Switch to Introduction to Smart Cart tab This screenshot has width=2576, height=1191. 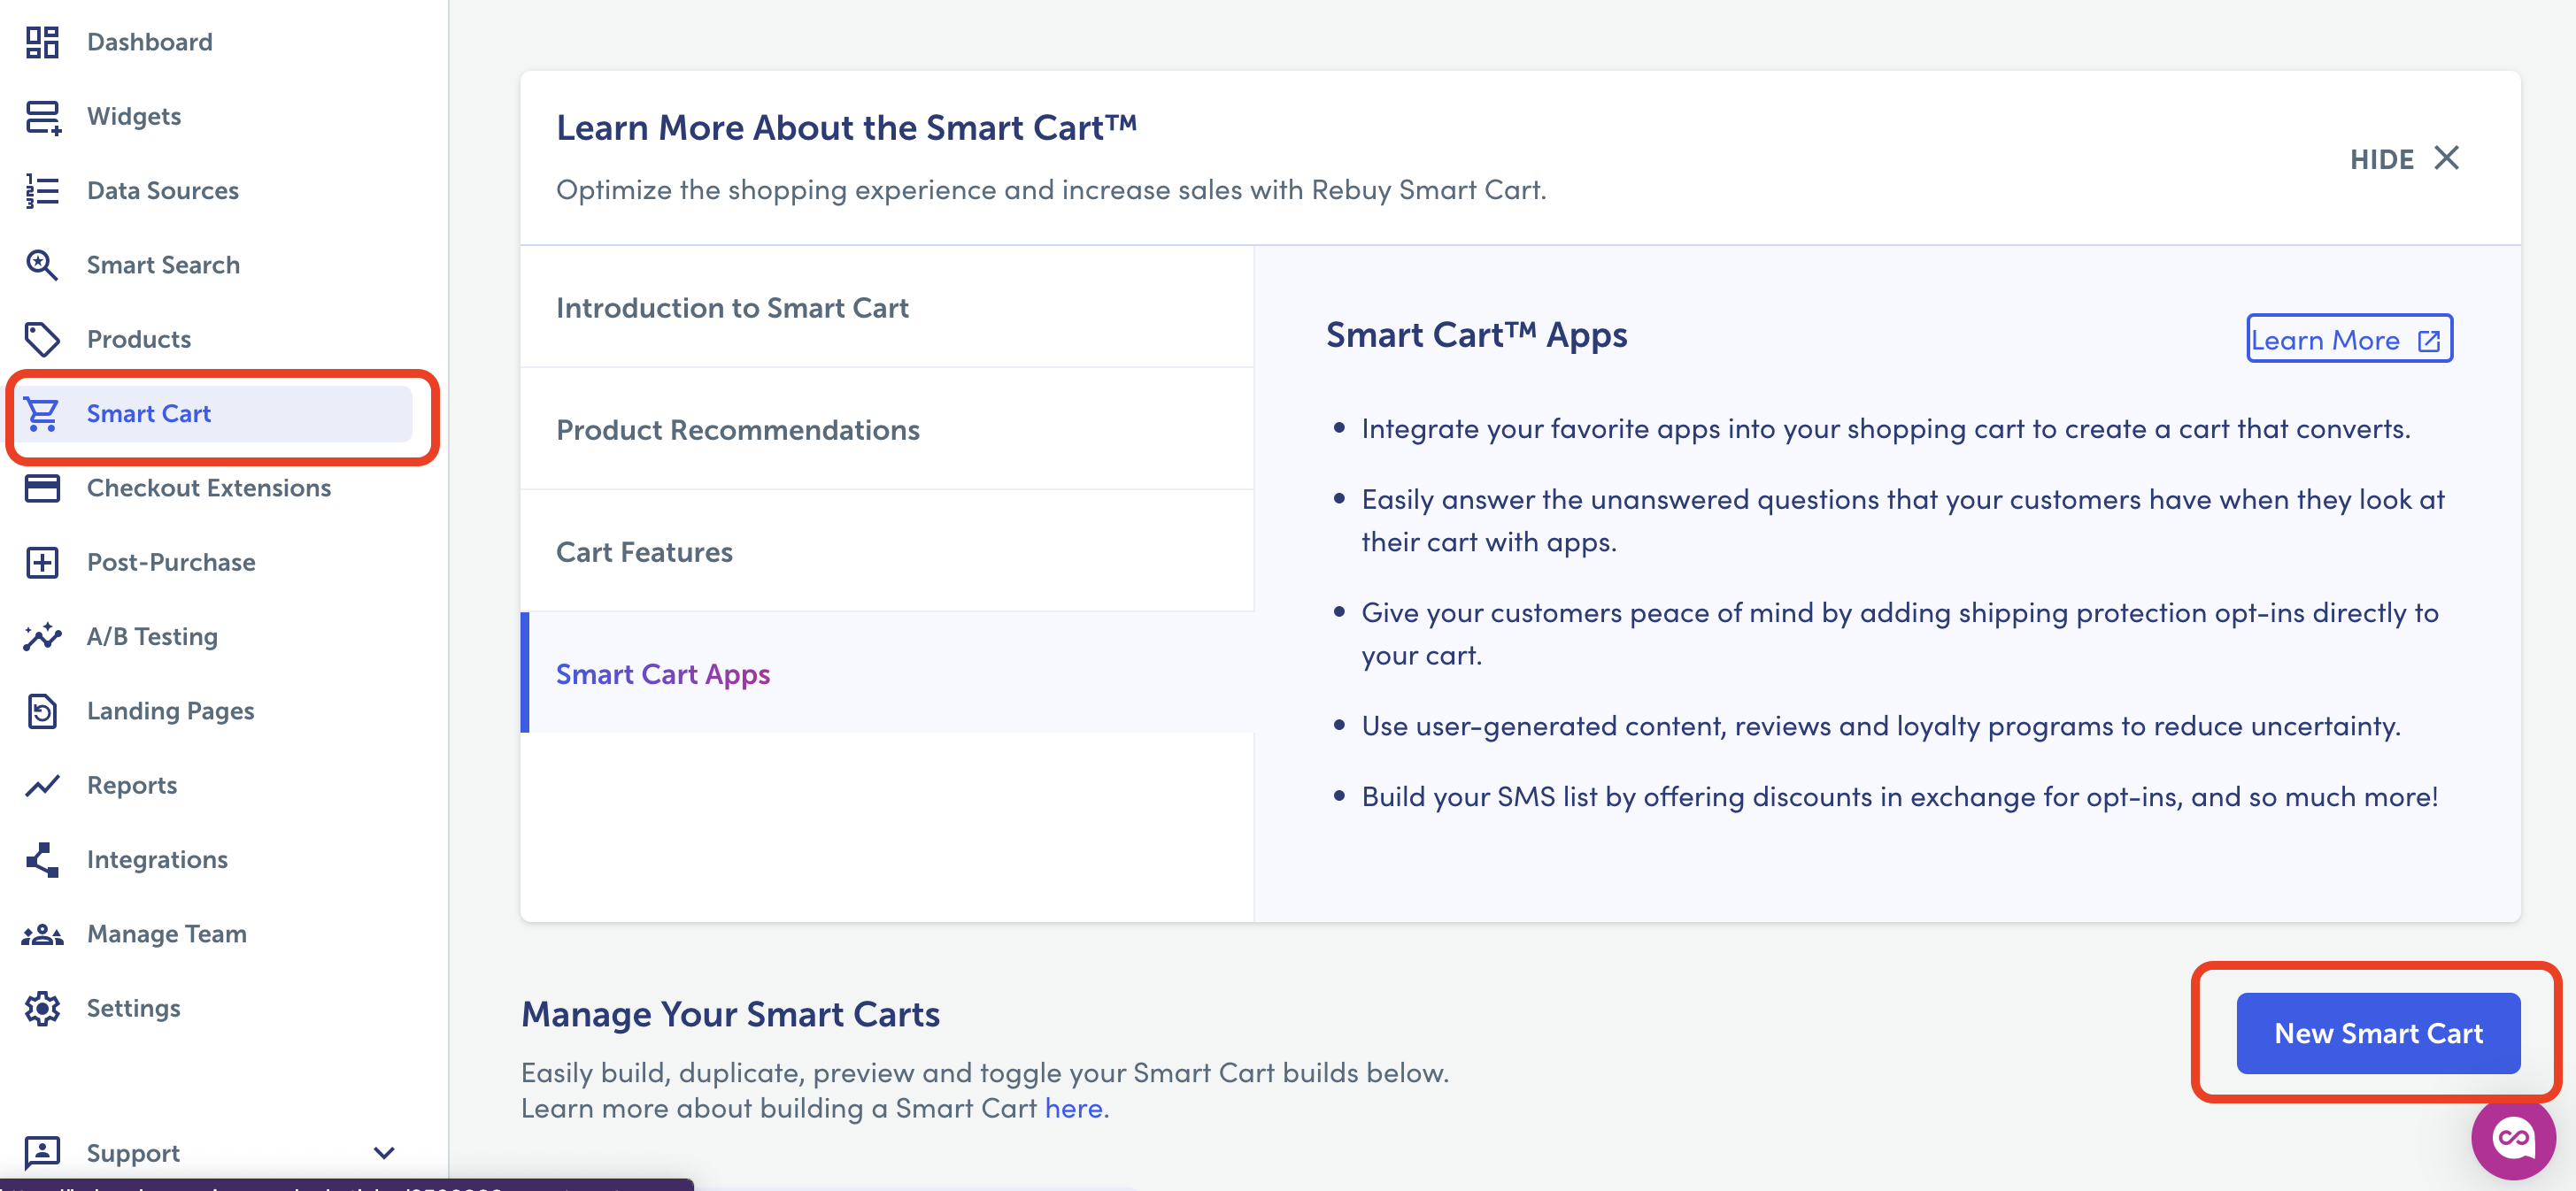[732, 308]
